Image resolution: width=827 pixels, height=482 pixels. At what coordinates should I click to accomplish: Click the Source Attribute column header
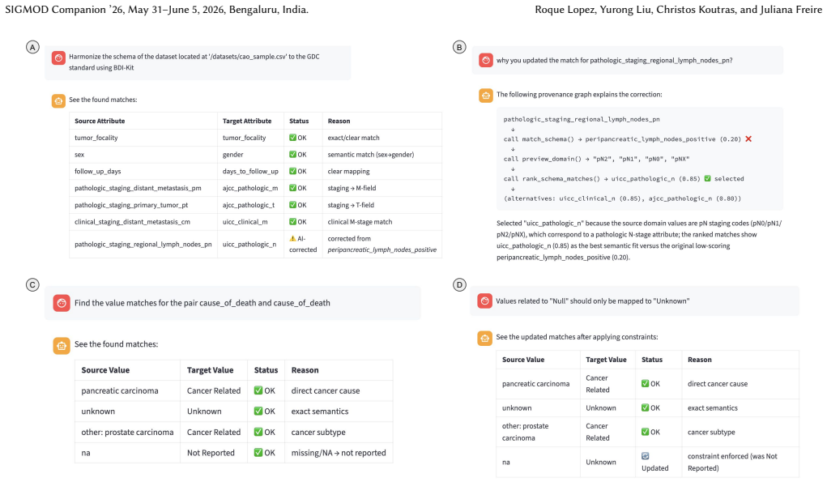(100, 121)
